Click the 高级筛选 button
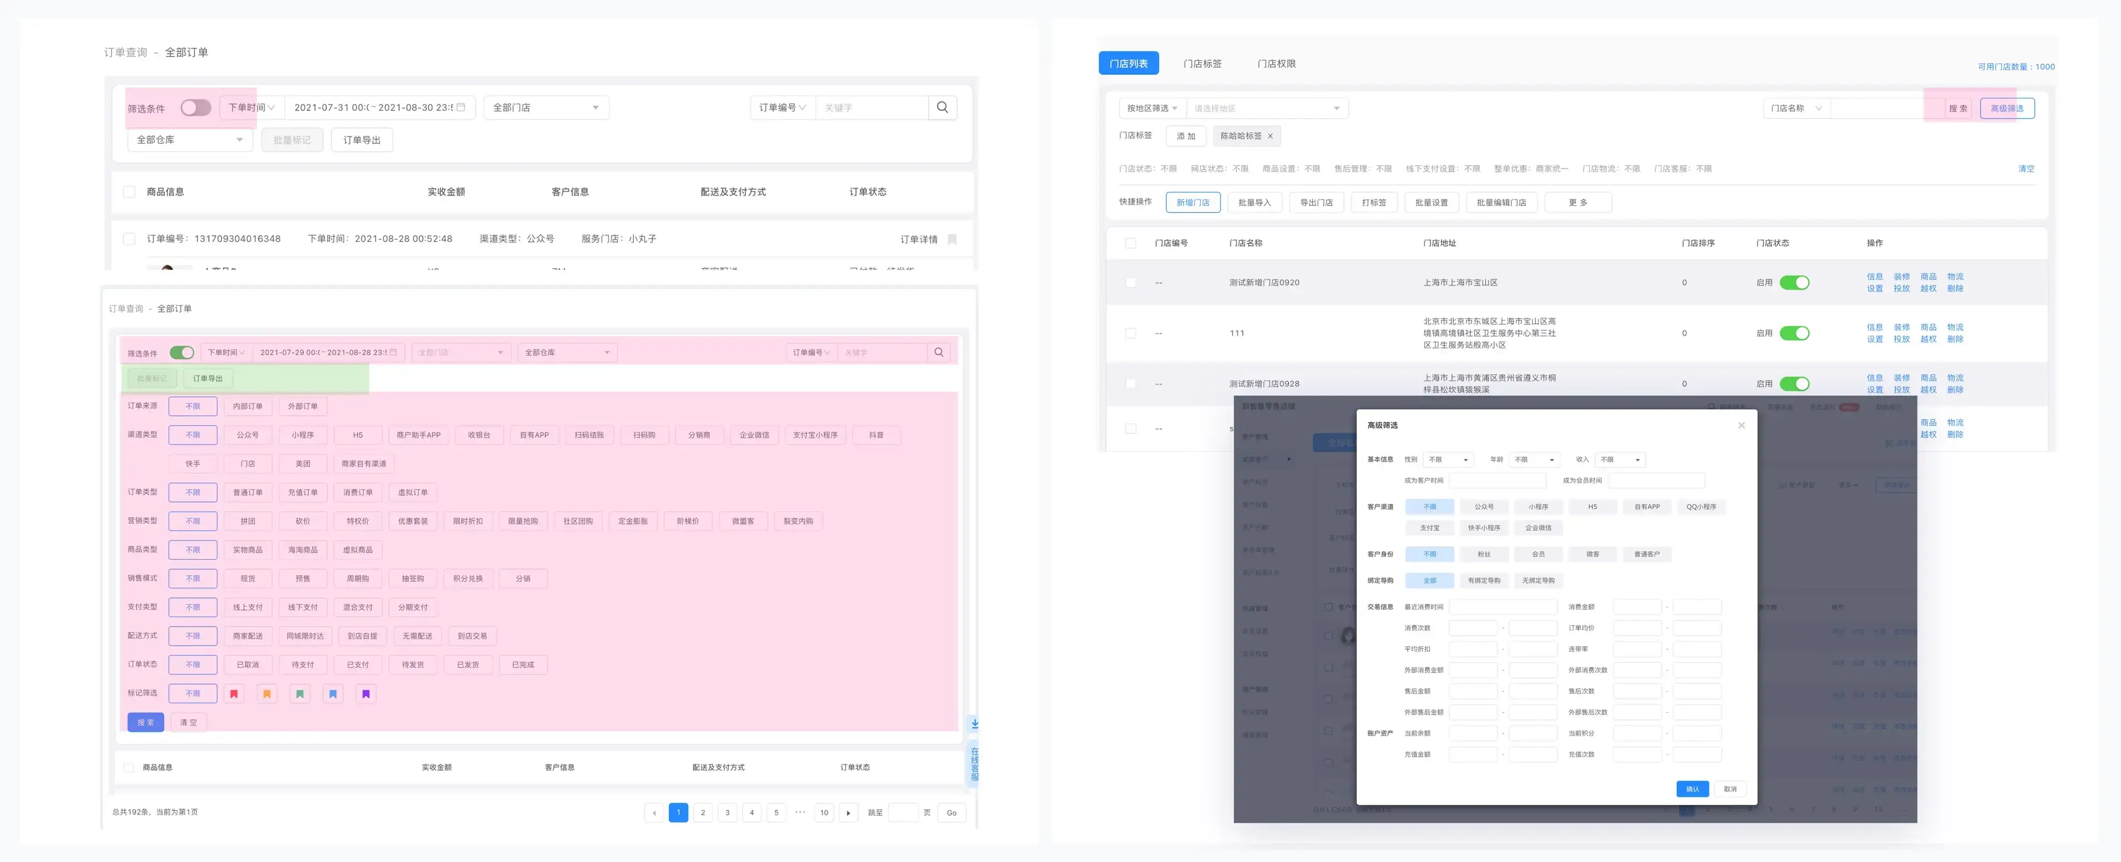 [2007, 109]
